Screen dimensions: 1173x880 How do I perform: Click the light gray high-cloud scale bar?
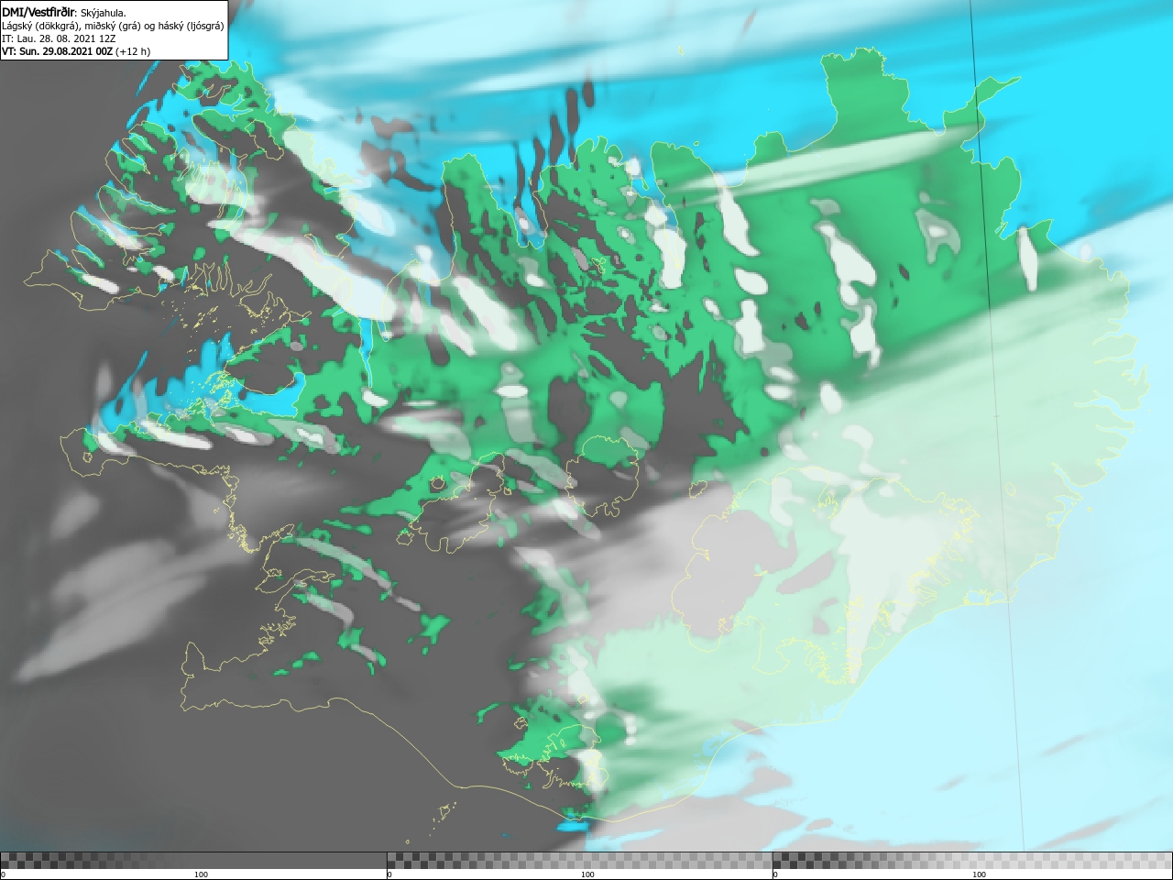(x=972, y=860)
